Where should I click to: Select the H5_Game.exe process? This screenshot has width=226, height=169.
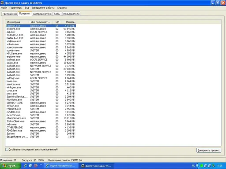[x=41, y=54]
